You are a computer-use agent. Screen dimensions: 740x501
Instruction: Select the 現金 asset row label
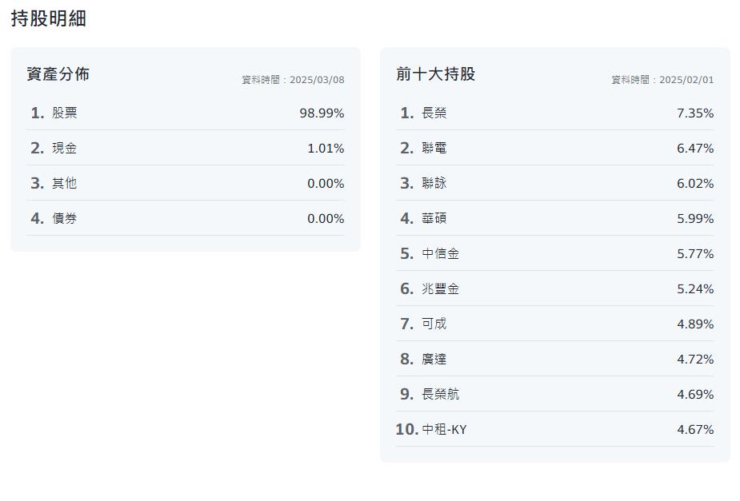(65, 148)
